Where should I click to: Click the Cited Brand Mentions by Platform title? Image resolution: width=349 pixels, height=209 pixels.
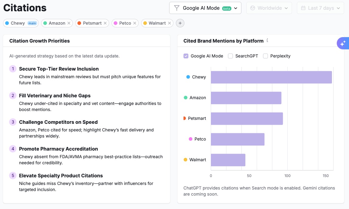pyautogui.click(x=223, y=41)
